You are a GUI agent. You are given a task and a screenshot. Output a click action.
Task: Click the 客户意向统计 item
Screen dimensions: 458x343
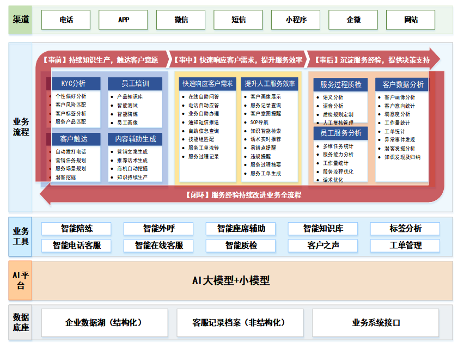point(400,106)
